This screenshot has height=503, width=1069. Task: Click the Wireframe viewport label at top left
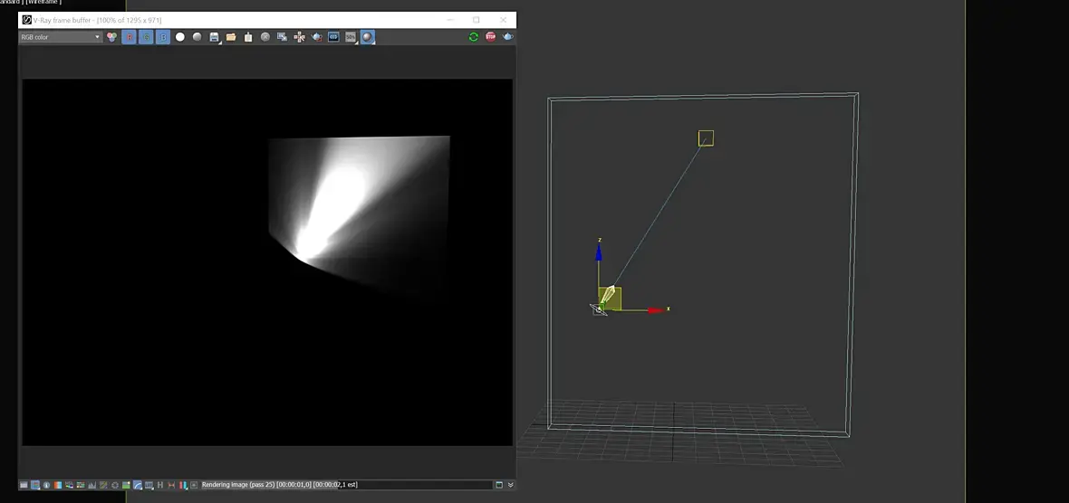tap(43, 2)
